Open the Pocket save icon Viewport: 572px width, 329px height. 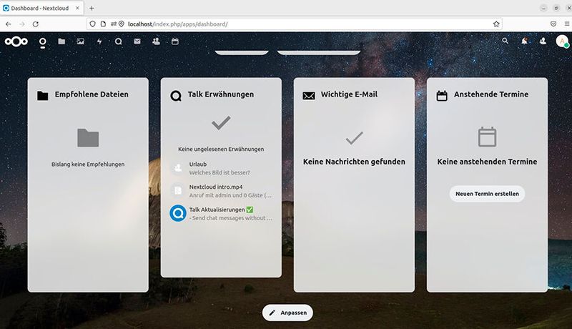(x=553, y=24)
